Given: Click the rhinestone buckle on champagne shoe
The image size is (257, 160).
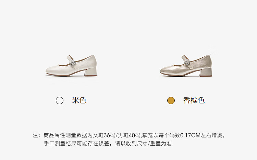Looking at the screenshot, I should pos(187,63).
